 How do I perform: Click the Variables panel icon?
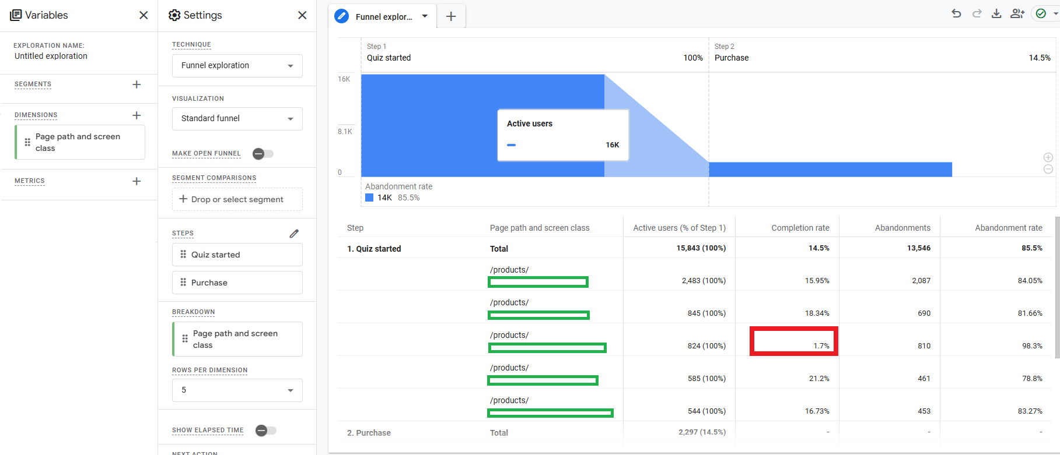pyautogui.click(x=16, y=15)
